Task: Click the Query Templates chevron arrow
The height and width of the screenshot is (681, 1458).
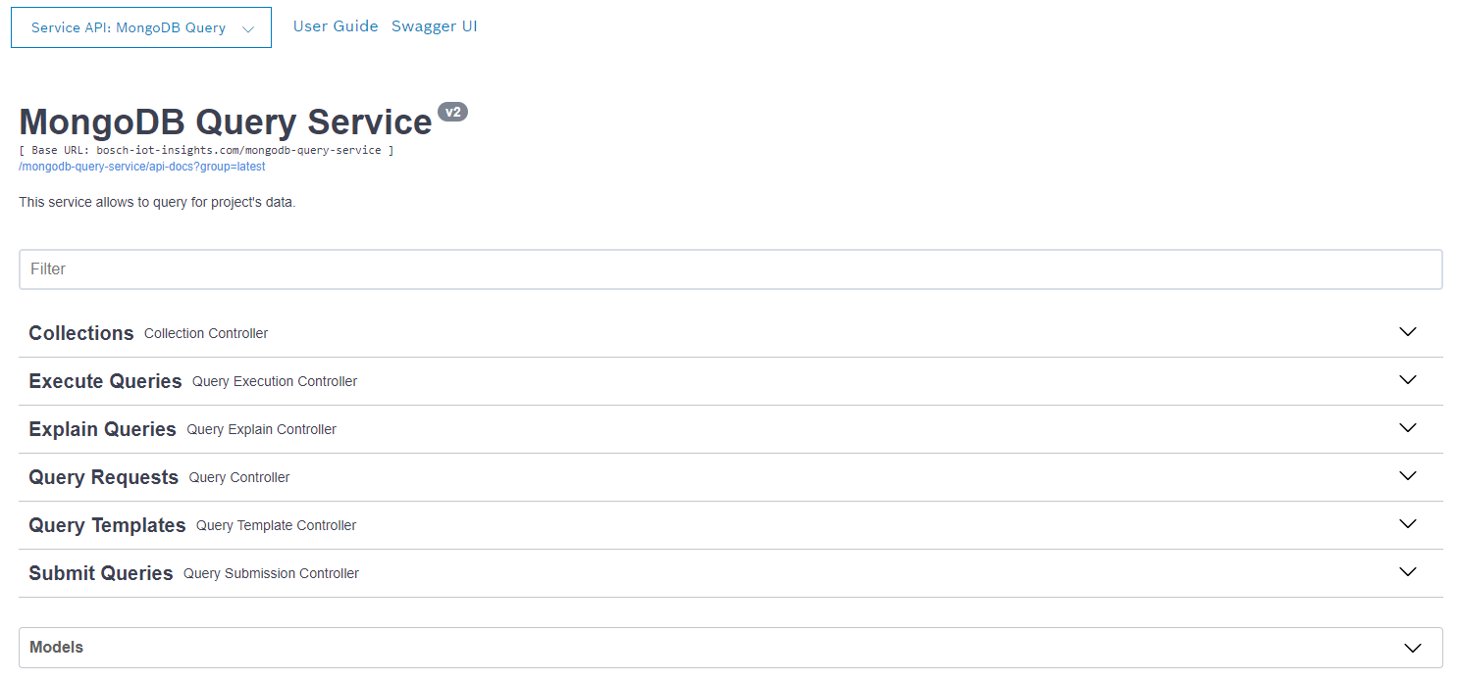Action: click(1408, 524)
